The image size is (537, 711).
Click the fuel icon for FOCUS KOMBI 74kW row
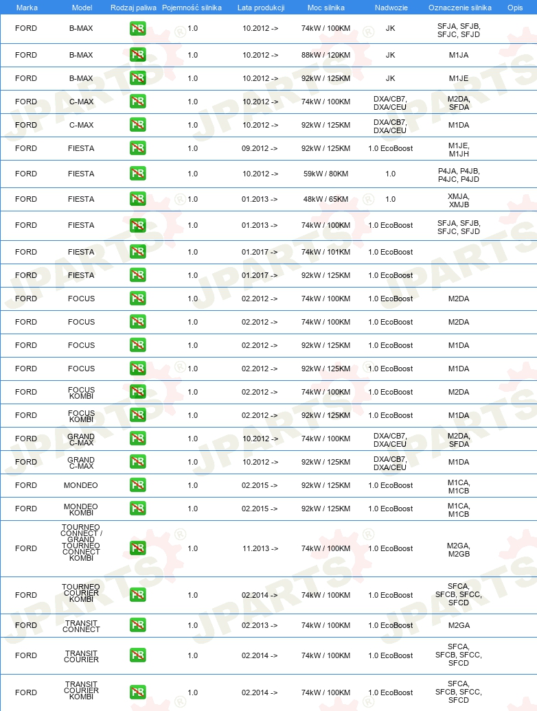click(138, 393)
